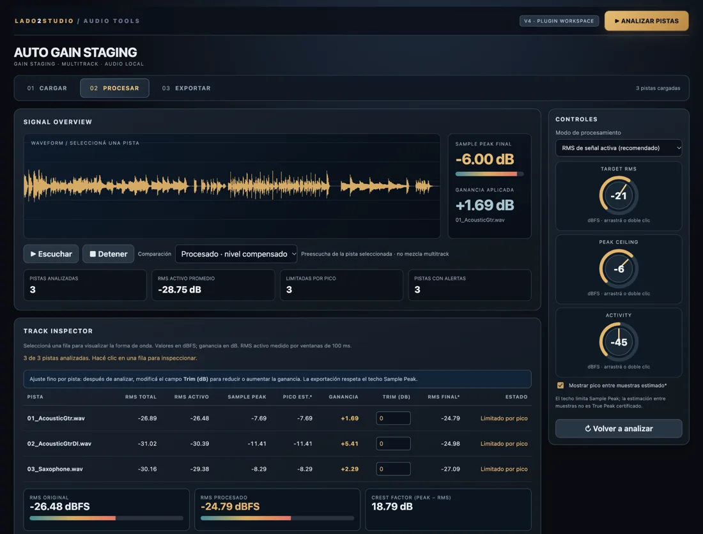This screenshot has height=534, width=703.
Task: Click the Pistas Analizadas stat card
Action: [85, 285]
